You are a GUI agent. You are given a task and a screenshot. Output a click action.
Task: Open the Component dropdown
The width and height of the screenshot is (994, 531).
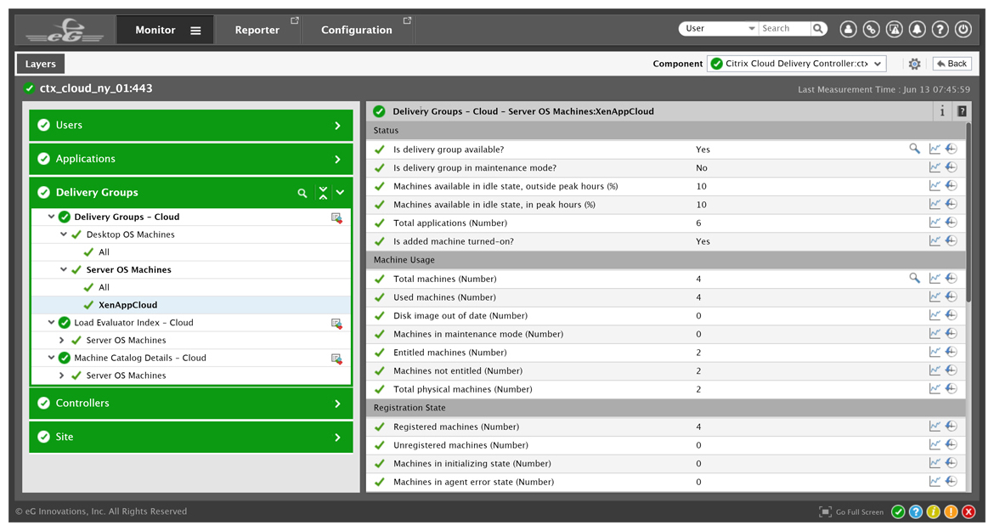(x=796, y=64)
